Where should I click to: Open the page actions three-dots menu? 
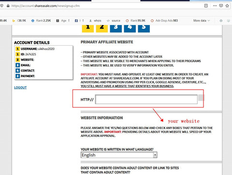tap(215, 6)
